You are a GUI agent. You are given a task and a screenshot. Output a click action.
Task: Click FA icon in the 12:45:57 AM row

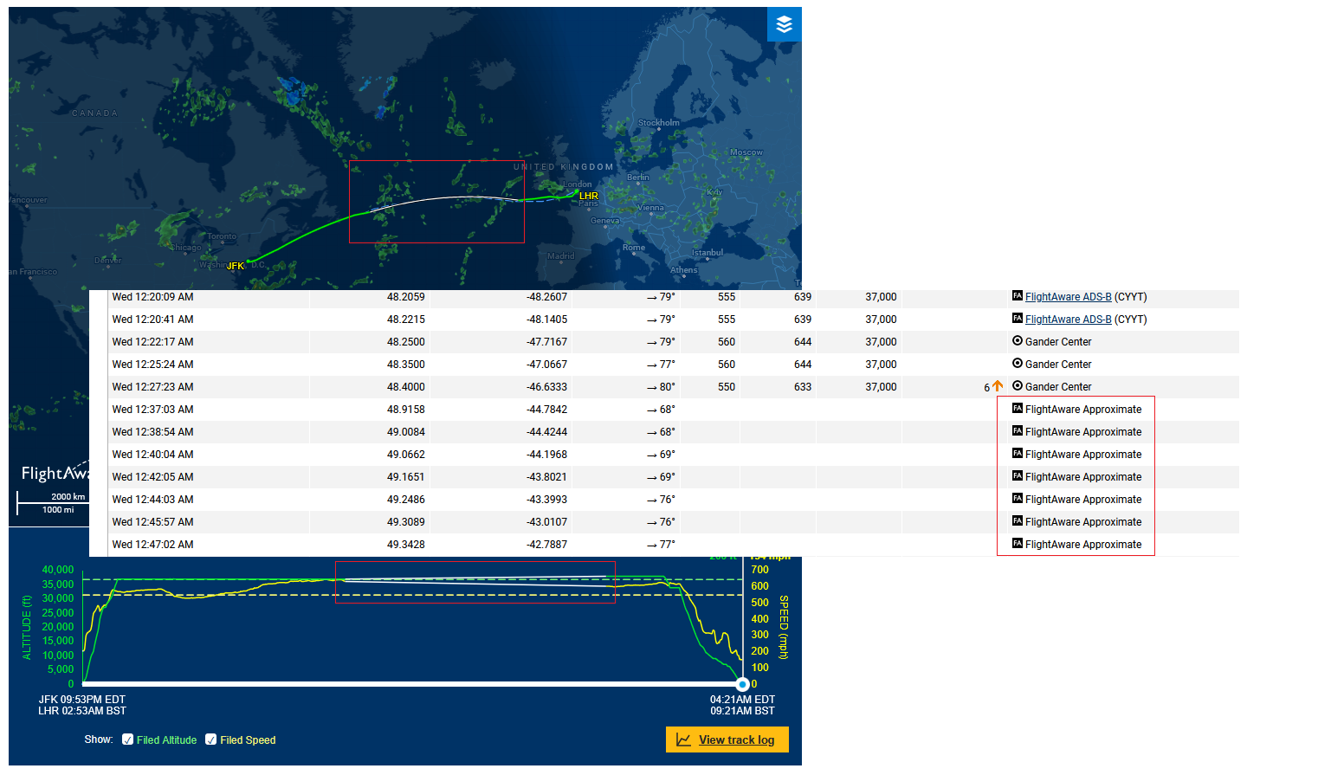tap(1018, 521)
